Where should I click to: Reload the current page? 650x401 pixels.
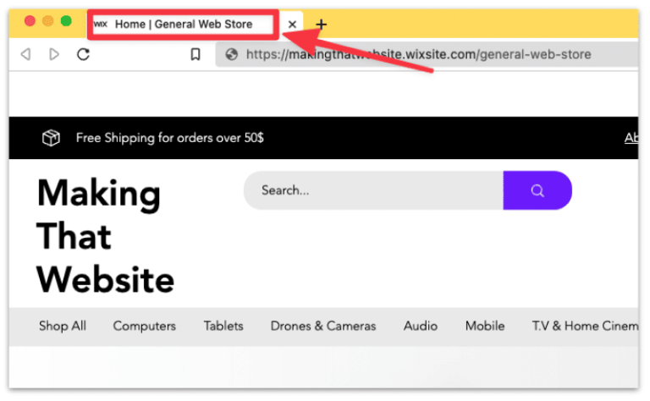pyautogui.click(x=83, y=54)
